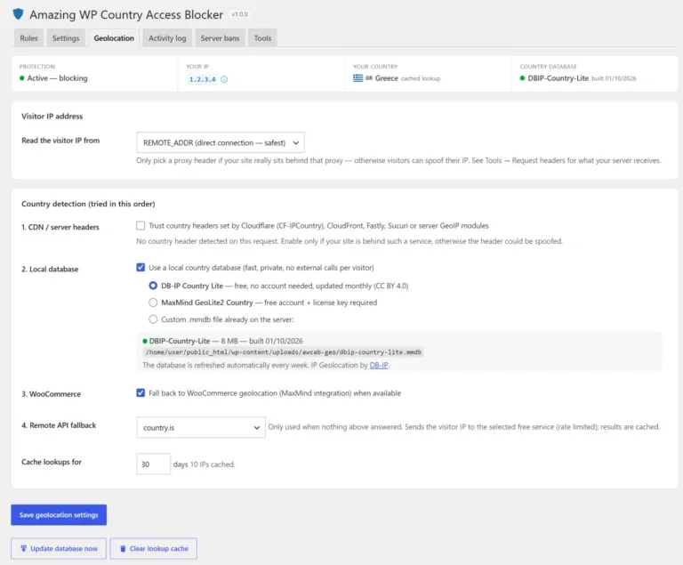Open the DB-IP attribution link
The width and height of the screenshot is (683, 565).
379,365
